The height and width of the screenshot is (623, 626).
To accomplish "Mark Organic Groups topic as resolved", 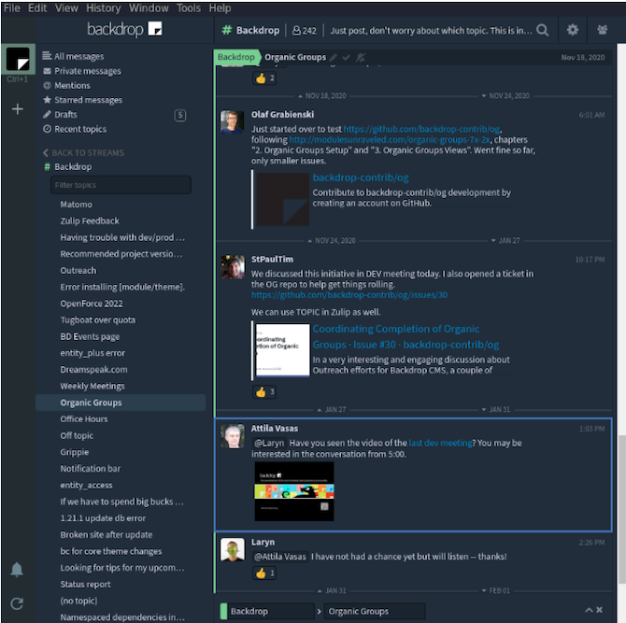I will 347,57.
